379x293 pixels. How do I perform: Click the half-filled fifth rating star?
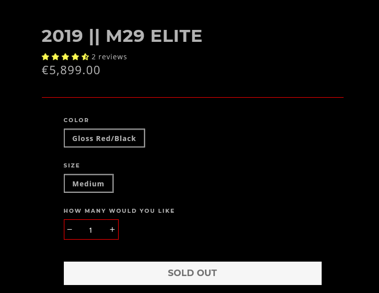click(85, 57)
